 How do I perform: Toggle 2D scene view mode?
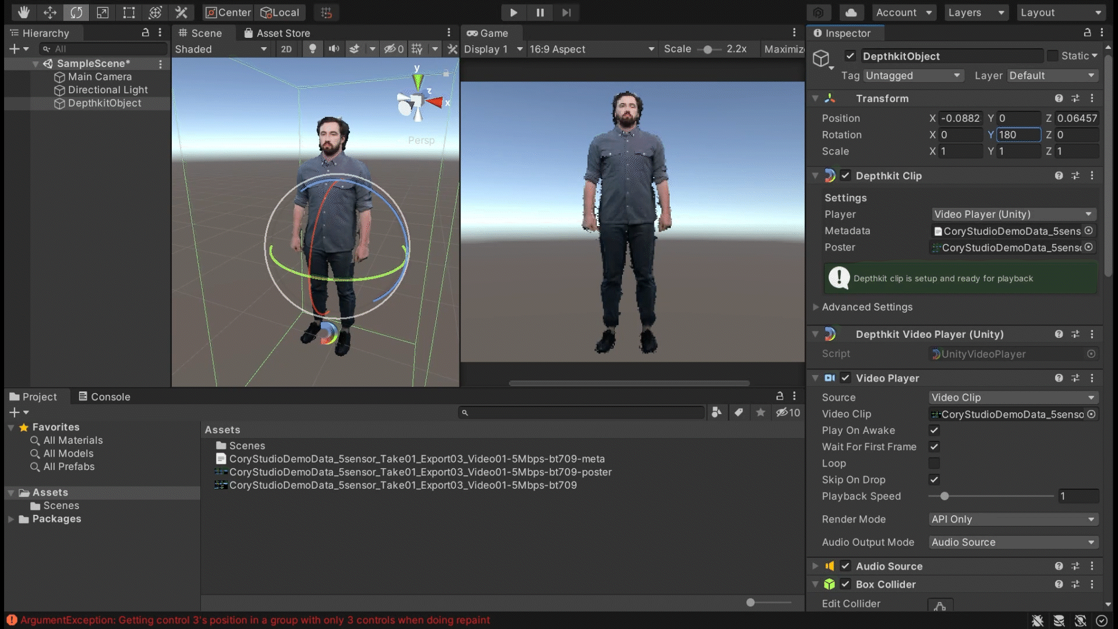[286, 49]
